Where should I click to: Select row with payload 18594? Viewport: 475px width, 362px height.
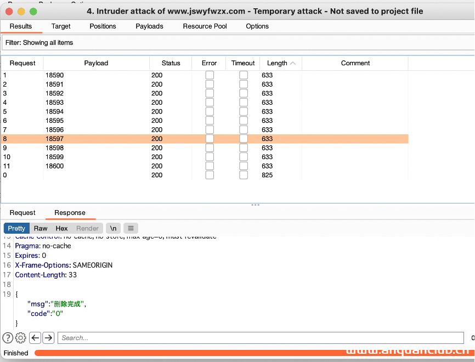(205, 111)
